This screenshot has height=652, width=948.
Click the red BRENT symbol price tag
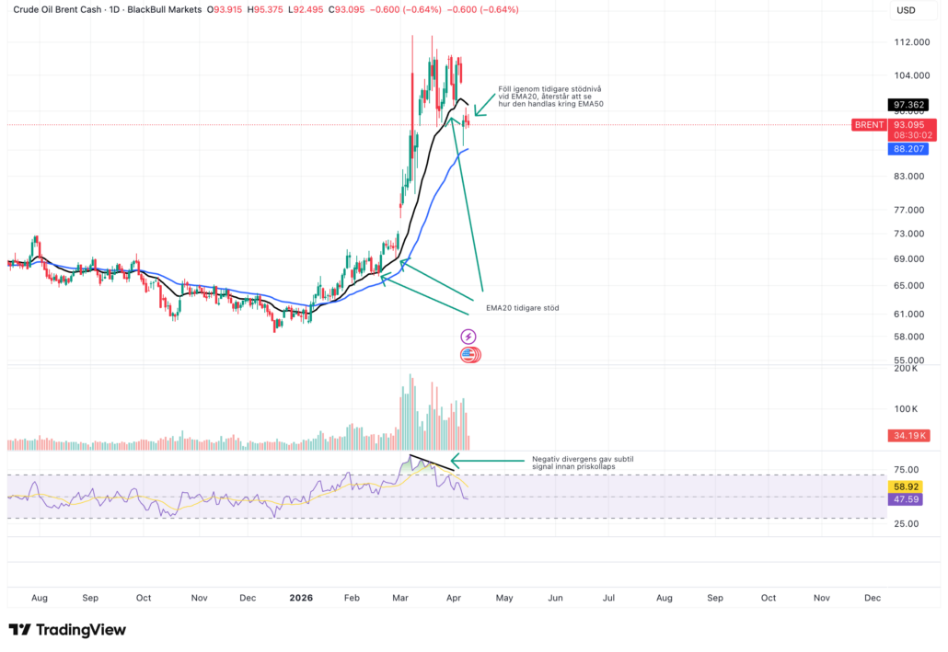(x=868, y=124)
